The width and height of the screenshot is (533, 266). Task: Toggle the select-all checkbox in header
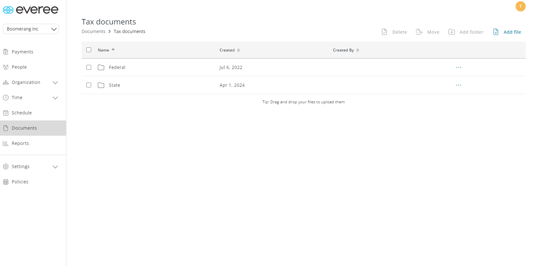click(x=89, y=50)
